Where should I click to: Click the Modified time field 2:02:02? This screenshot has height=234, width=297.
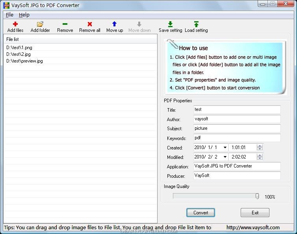click(243, 157)
